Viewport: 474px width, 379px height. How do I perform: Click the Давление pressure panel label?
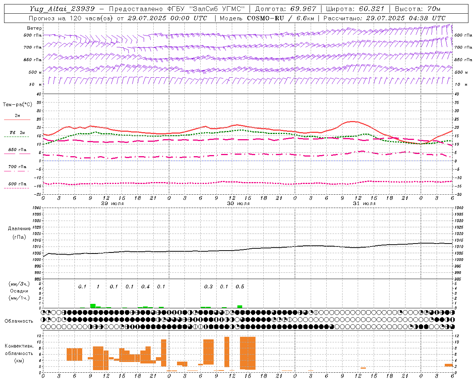click(x=19, y=228)
